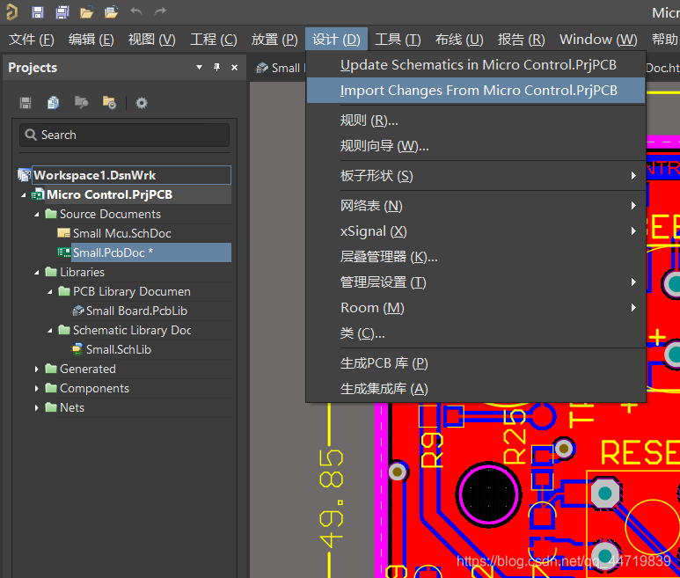Open the Window (W) menu
Screen dimensions: 680x578
pyautogui.click(x=598, y=40)
